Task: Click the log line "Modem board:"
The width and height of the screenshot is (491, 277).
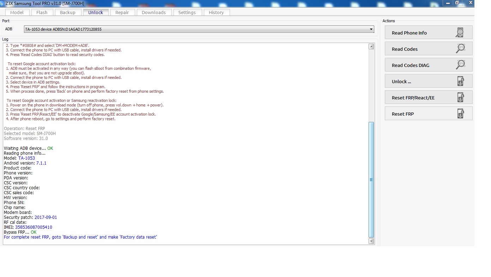Action: point(18,213)
